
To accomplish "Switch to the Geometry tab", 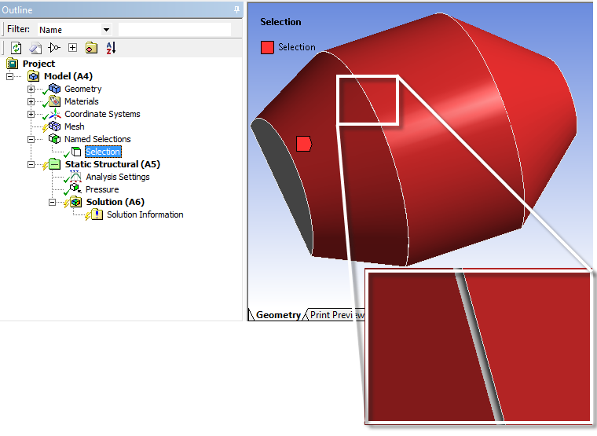I will [x=278, y=315].
